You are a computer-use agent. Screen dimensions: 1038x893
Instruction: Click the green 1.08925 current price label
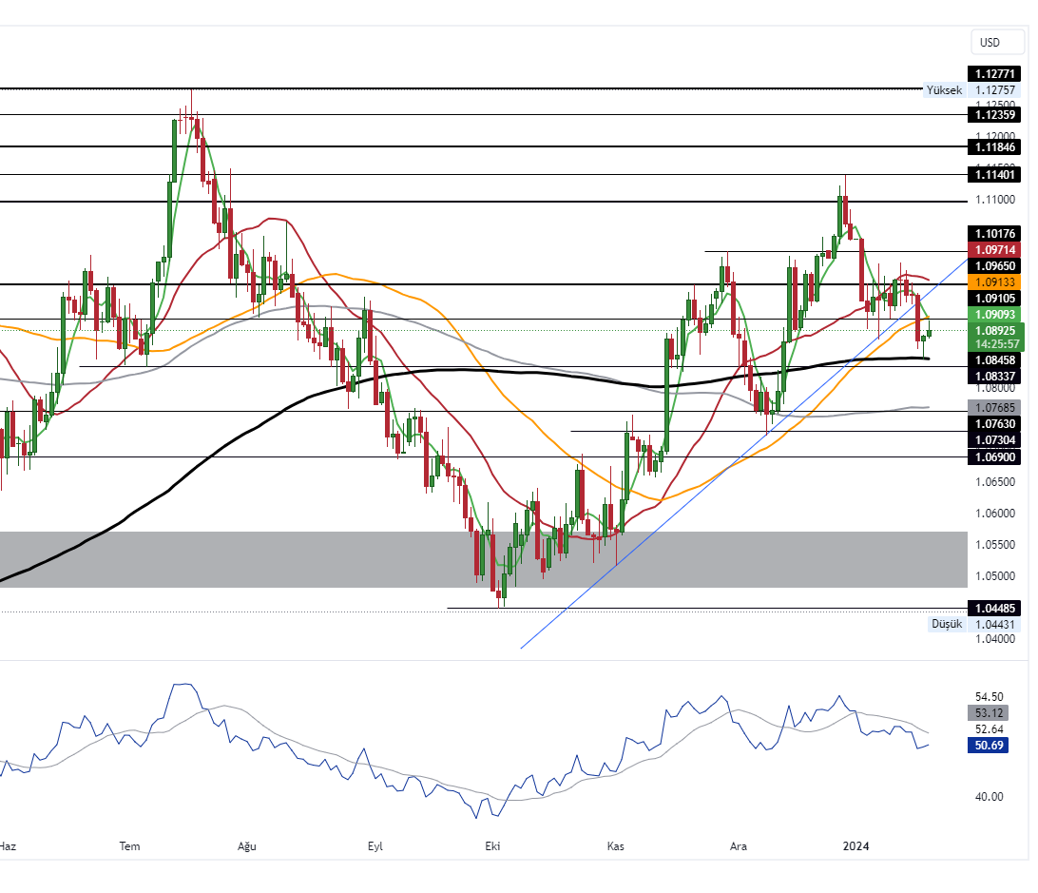[994, 330]
